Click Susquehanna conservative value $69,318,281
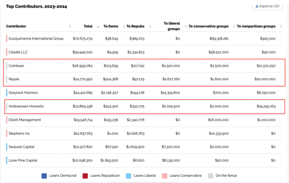The height and width of the screenshot is (183, 289). pos(219,39)
